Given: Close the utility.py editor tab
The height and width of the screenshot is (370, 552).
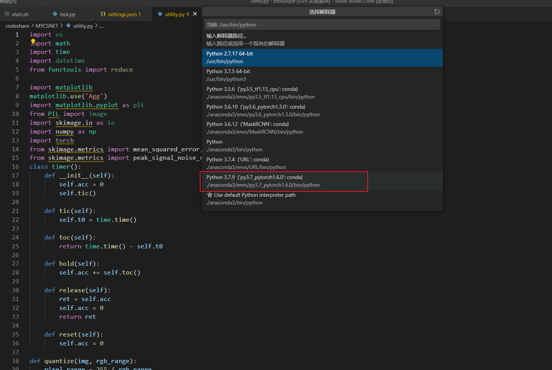Looking at the screenshot, I should [195, 14].
